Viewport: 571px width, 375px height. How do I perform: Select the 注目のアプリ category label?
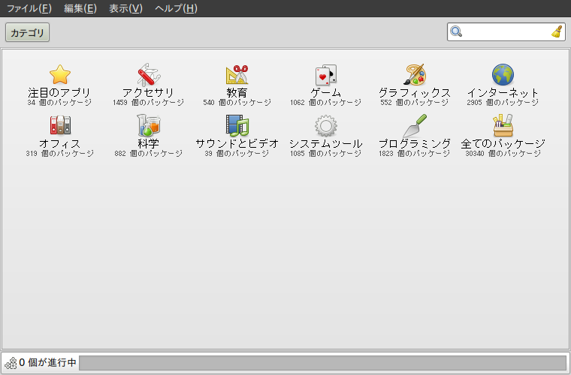click(59, 93)
